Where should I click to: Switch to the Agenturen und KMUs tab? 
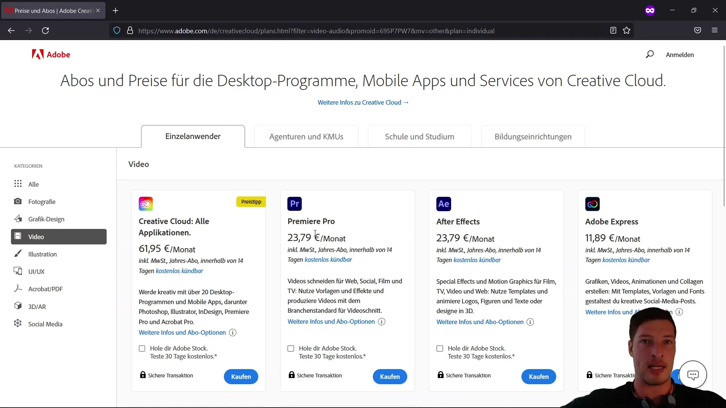coord(306,136)
